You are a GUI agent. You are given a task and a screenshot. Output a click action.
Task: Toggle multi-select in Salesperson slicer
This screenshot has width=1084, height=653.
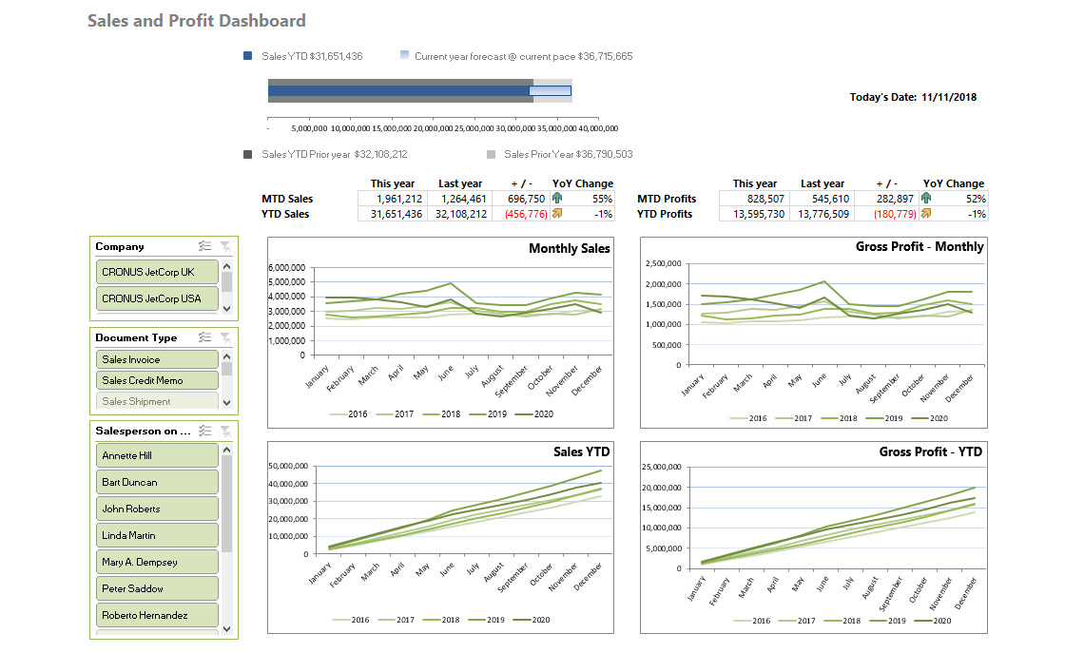pyautogui.click(x=204, y=431)
